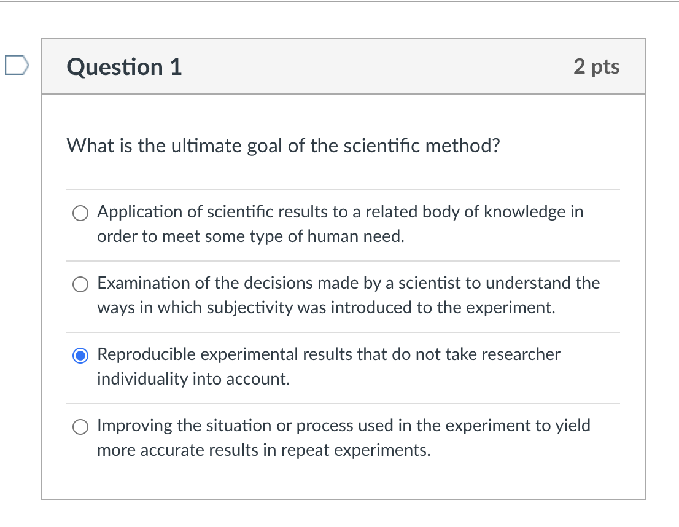Flag Question 1 for review
Image resolution: width=679 pixels, height=527 pixels.
[17, 65]
